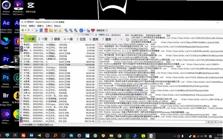The height and width of the screenshot is (139, 223).
Task: Open 剪映专业版 desktop icon
Action: [31, 7]
